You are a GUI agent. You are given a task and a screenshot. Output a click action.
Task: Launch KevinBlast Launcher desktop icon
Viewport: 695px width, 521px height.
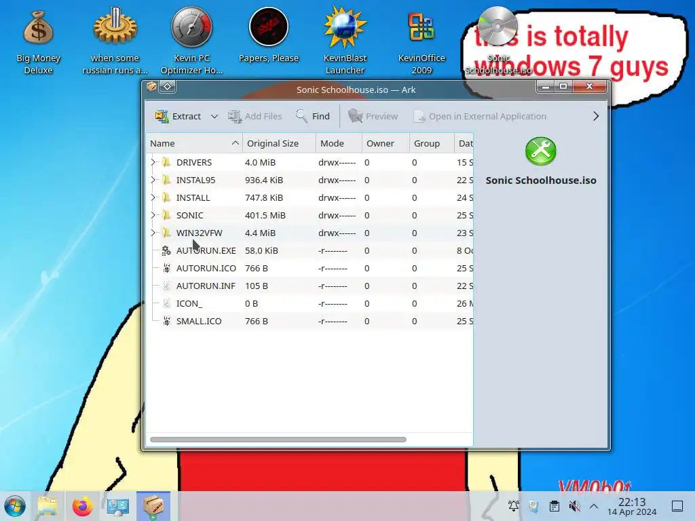coord(345,41)
